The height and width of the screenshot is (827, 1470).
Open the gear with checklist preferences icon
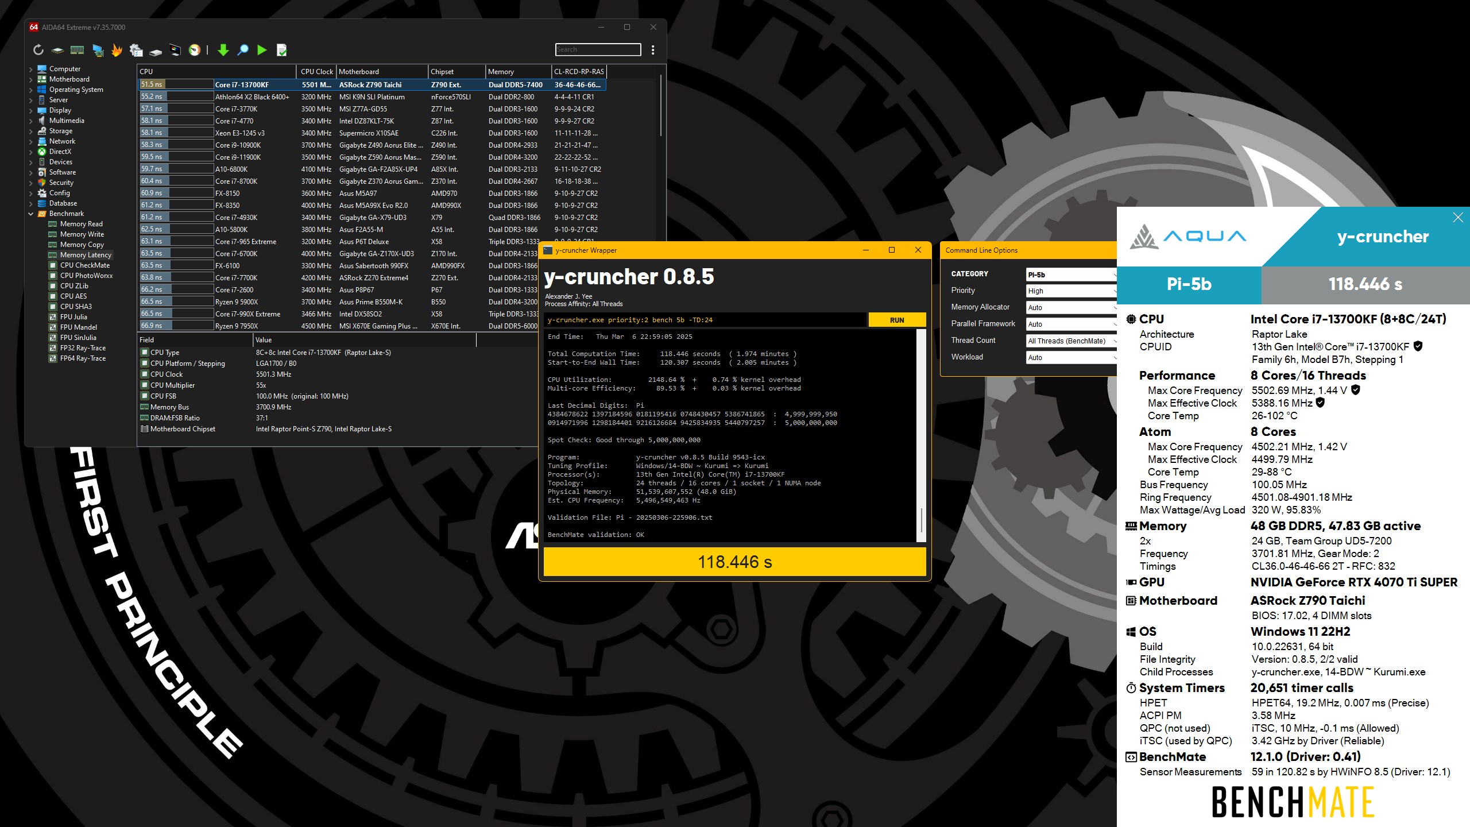pos(136,51)
